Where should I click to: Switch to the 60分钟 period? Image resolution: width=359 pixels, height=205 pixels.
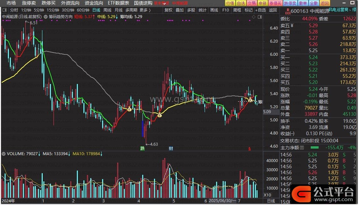pos(83,10)
